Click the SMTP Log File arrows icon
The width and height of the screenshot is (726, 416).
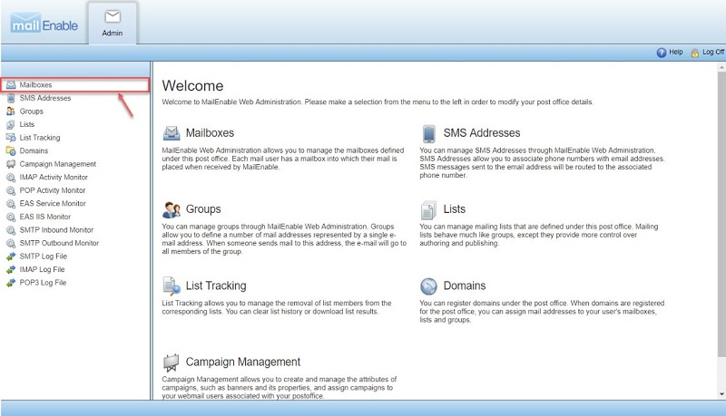tap(11, 256)
